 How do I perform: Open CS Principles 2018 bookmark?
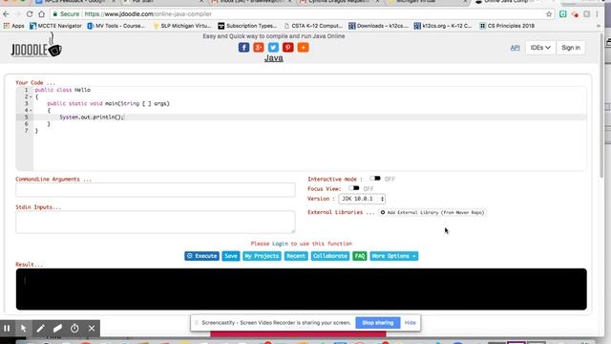(x=507, y=26)
